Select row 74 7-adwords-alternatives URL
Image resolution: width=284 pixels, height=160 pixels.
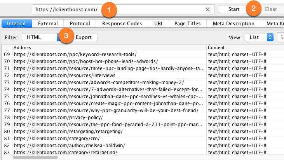point(110,90)
